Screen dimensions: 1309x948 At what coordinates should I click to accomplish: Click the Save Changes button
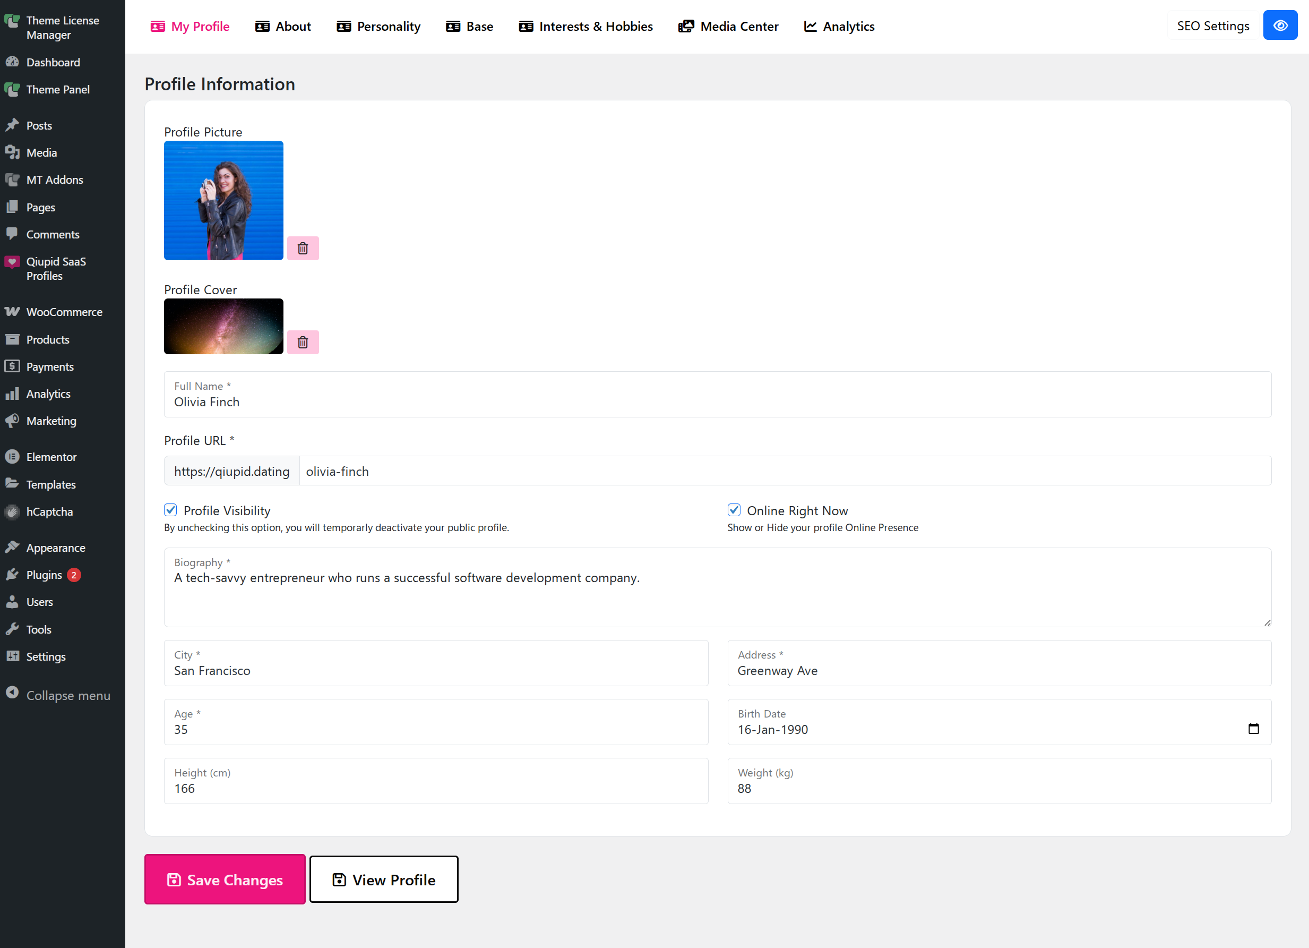tap(225, 879)
